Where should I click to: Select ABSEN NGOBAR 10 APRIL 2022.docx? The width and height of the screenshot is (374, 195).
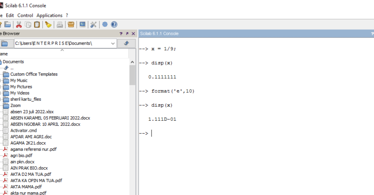pyautogui.click(x=45, y=124)
